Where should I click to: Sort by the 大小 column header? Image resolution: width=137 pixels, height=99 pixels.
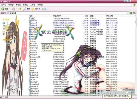(87, 16)
